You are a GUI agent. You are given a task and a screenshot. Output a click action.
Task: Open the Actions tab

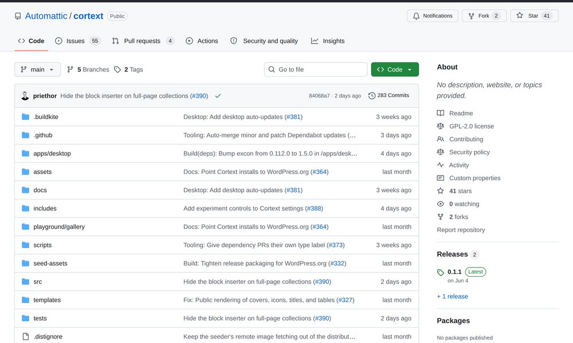[202, 41]
